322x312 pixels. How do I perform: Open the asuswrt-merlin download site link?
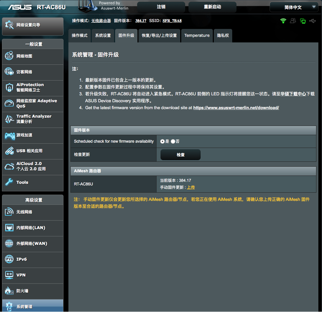click(x=236, y=108)
